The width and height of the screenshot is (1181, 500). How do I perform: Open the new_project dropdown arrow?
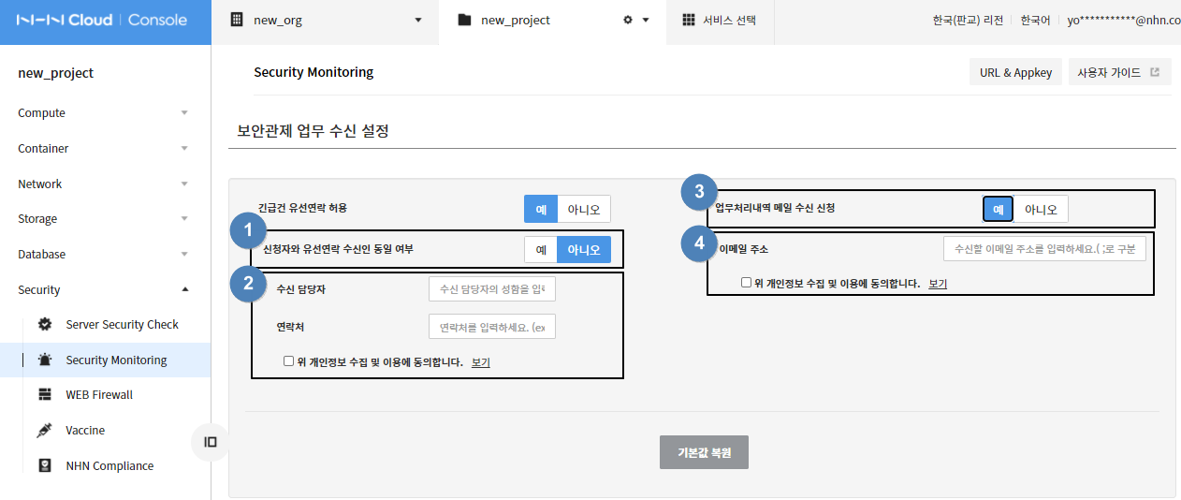tap(646, 20)
